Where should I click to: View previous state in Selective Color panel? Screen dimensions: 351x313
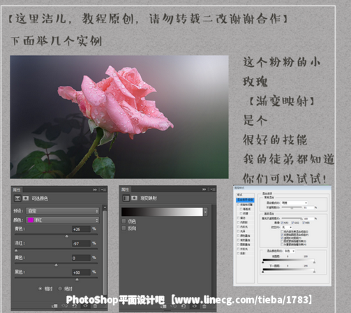pos(64,306)
